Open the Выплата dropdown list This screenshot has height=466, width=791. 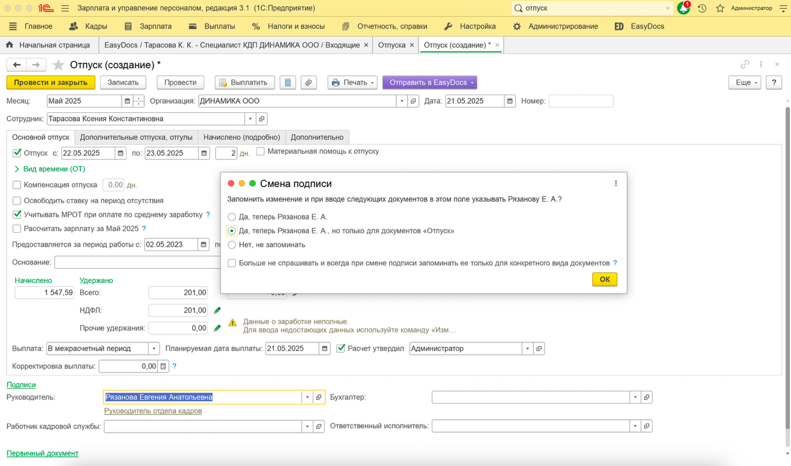154,348
